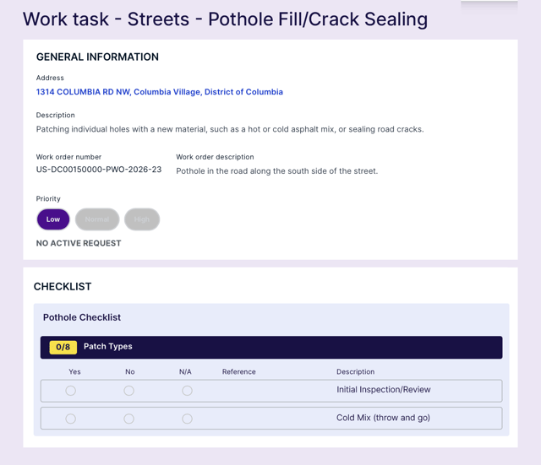Click the Pothole Checklist heading
This screenshot has width=541, height=465.
pyautogui.click(x=82, y=317)
